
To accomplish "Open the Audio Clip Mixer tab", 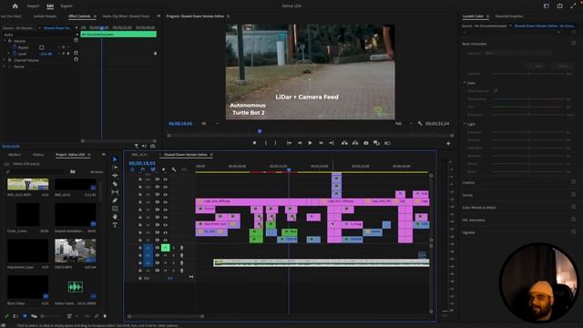I will 126,16.
